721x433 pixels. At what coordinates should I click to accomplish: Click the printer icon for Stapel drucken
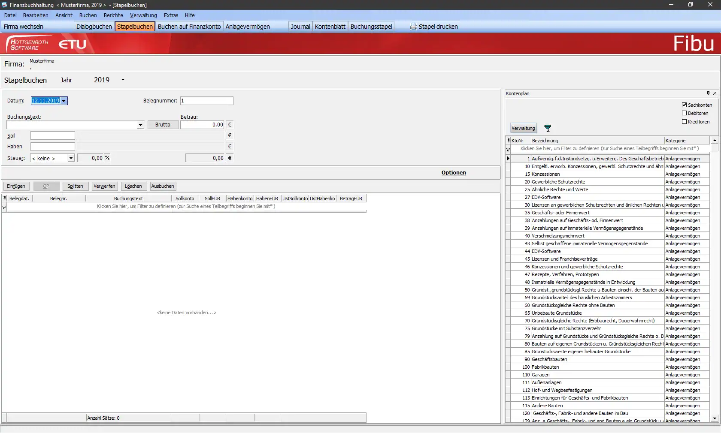point(413,27)
